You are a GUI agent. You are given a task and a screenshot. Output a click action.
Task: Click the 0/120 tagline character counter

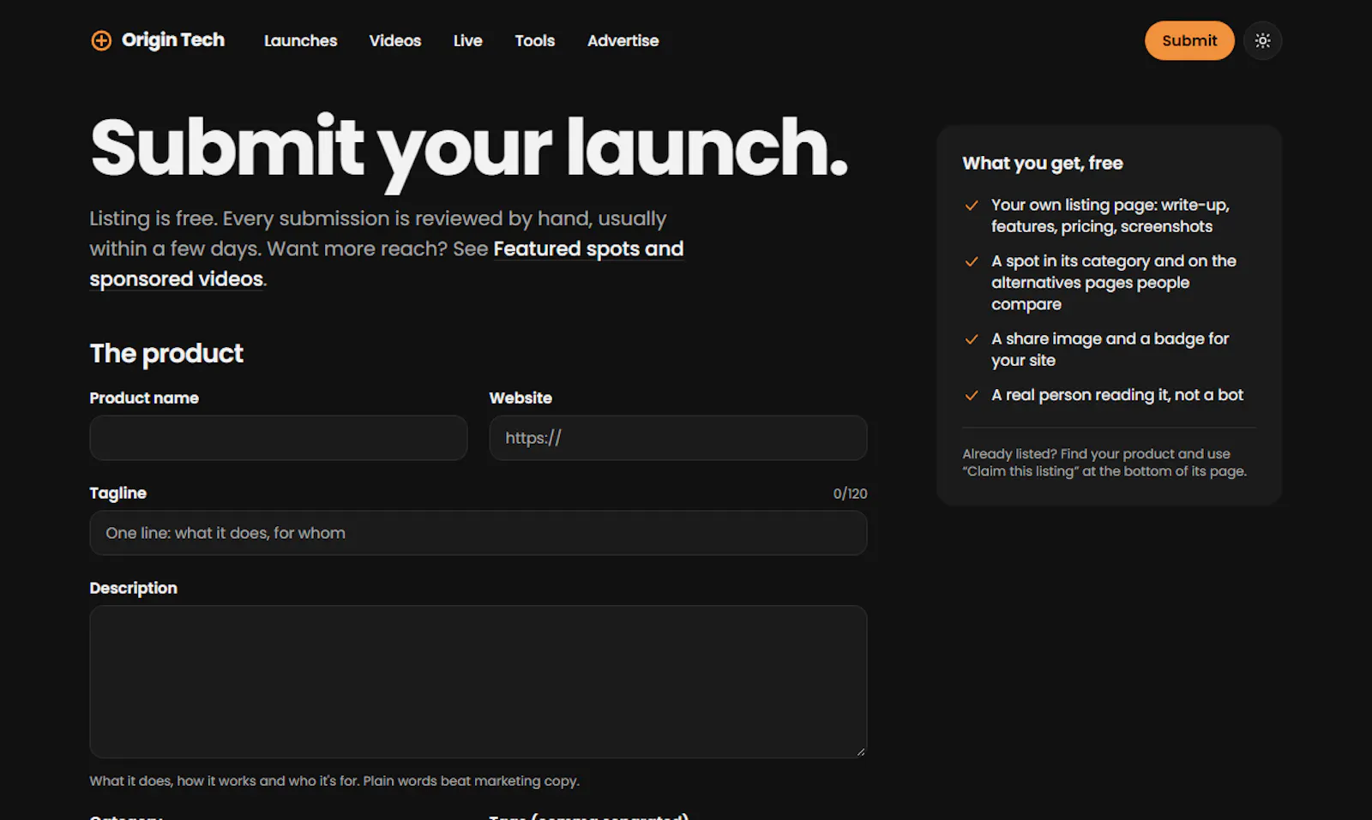[850, 494]
